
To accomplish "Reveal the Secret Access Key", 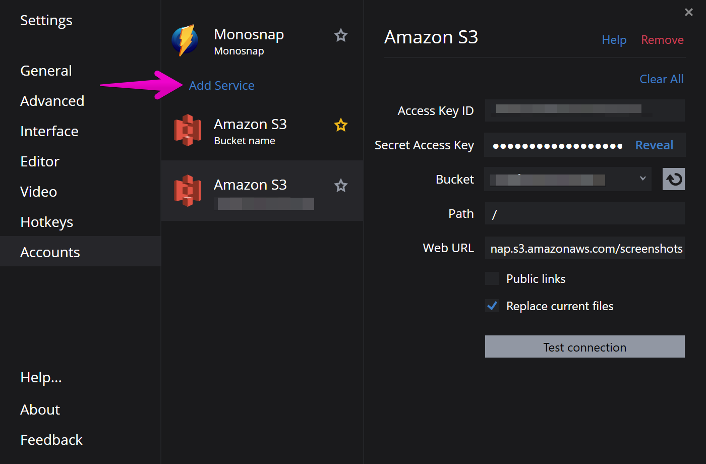I will [654, 145].
